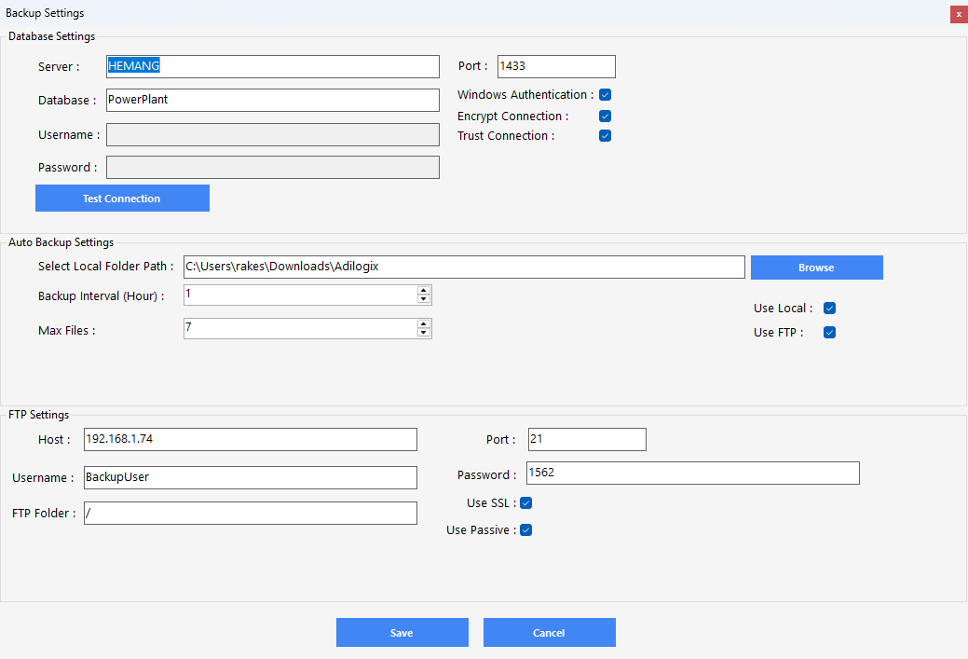
Task: Click the Test Connection button
Action: click(x=122, y=199)
